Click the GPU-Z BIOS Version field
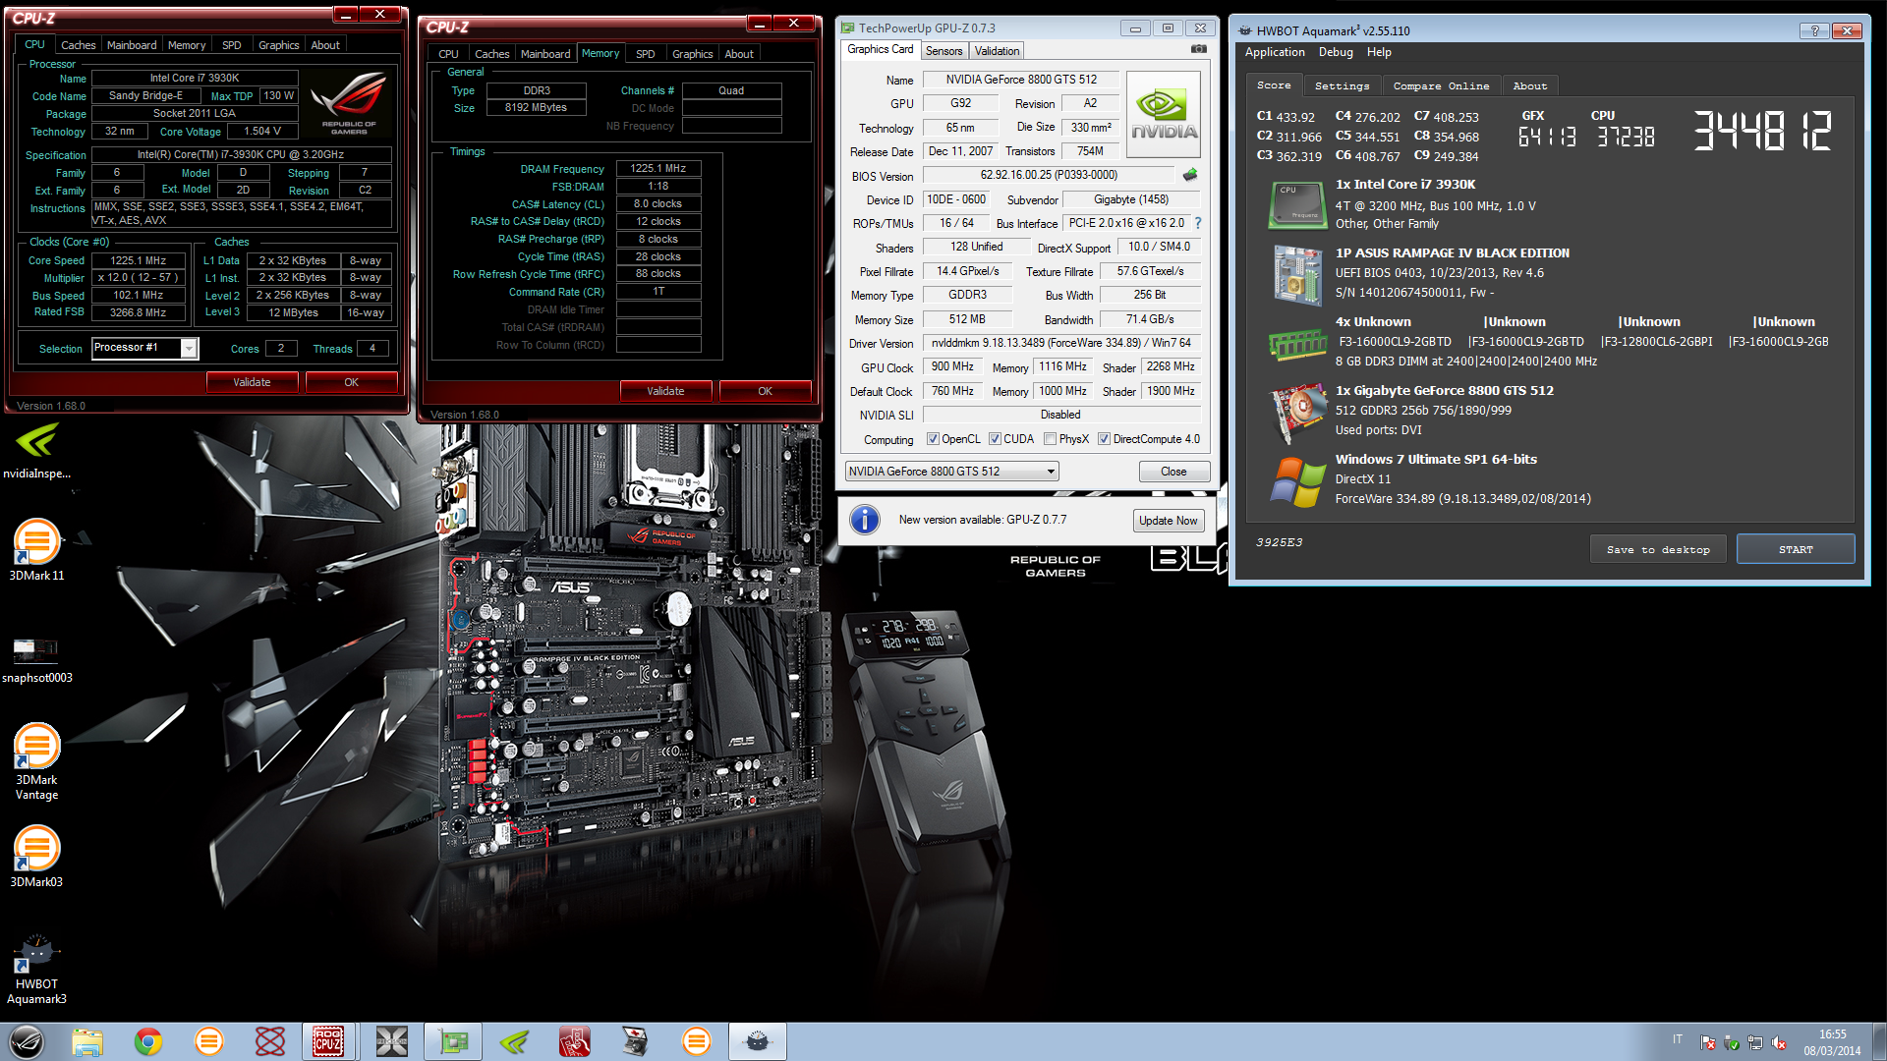This screenshot has height=1061, width=1887. (x=1049, y=175)
